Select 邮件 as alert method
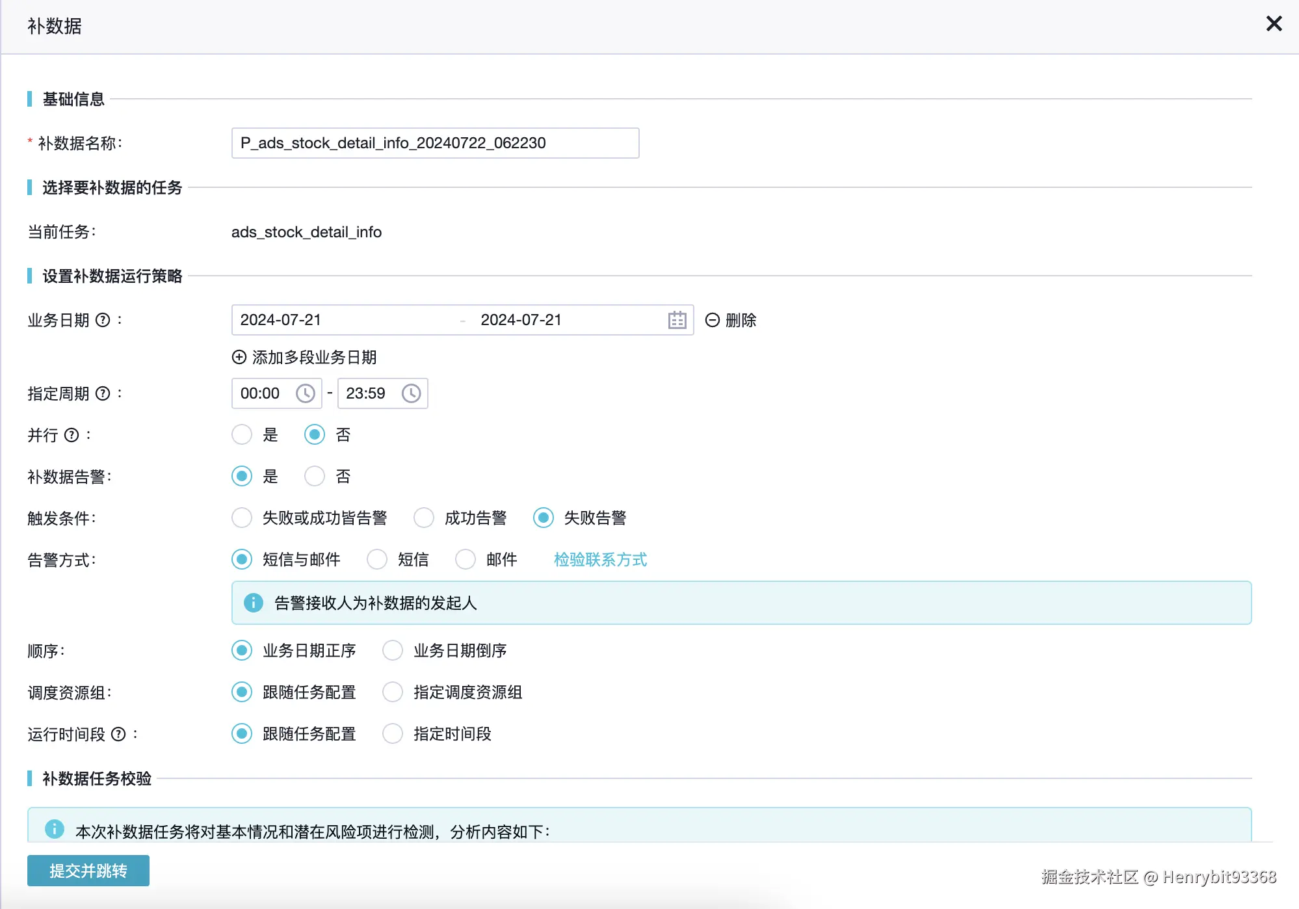Viewport: 1299px width, 909px height. (466, 559)
